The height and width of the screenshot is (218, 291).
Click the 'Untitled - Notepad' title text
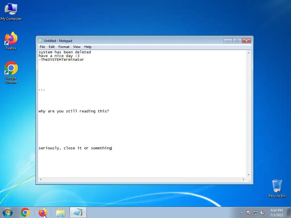58,41
